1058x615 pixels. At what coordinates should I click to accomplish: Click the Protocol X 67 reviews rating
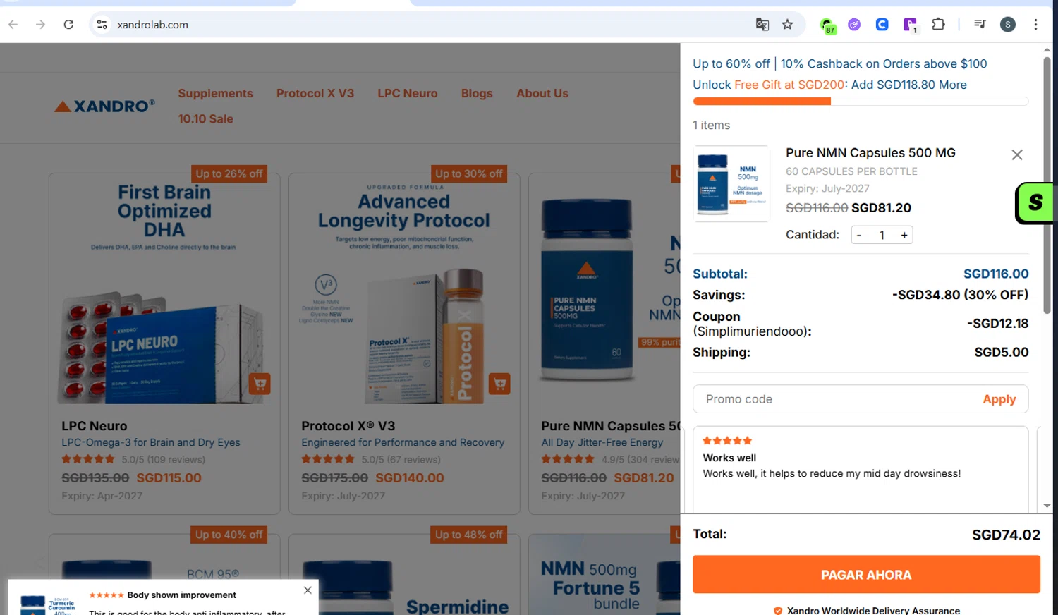pyautogui.click(x=371, y=459)
